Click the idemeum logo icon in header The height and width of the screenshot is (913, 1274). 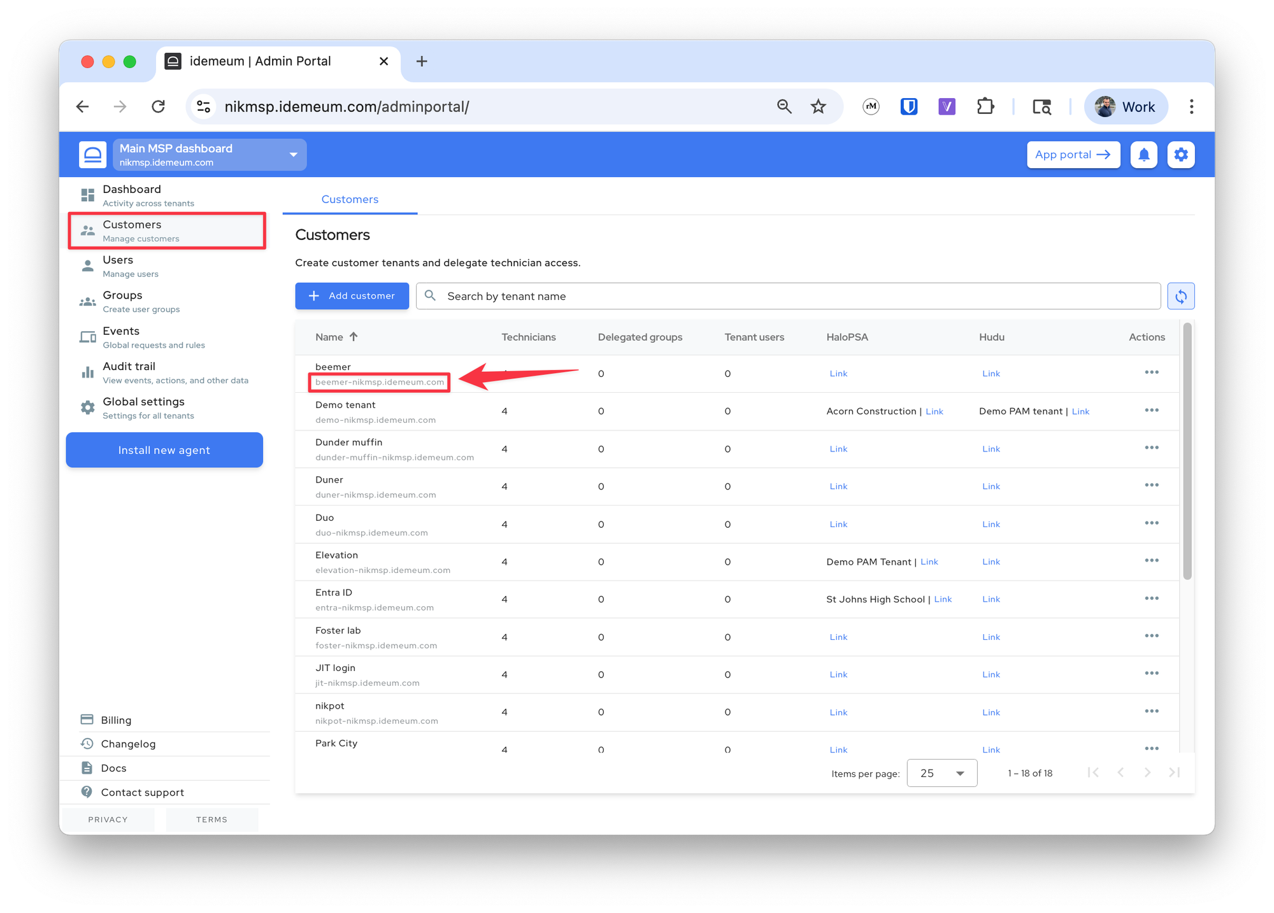click(x=92, y=155)
